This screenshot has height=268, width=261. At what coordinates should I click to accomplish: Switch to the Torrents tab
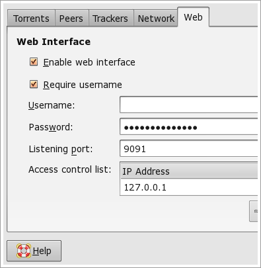[31, 19]
